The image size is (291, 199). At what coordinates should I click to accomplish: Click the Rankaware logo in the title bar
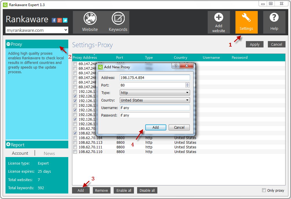click(5, 5)
